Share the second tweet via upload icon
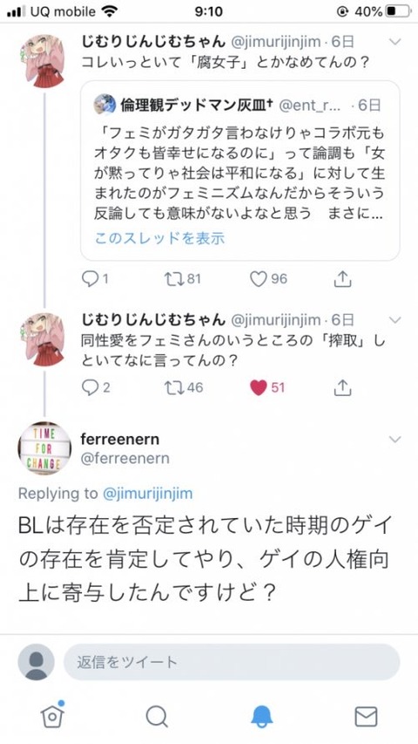Image resolution: width=418 pixels, height=744 pixels. click(342, 387)
